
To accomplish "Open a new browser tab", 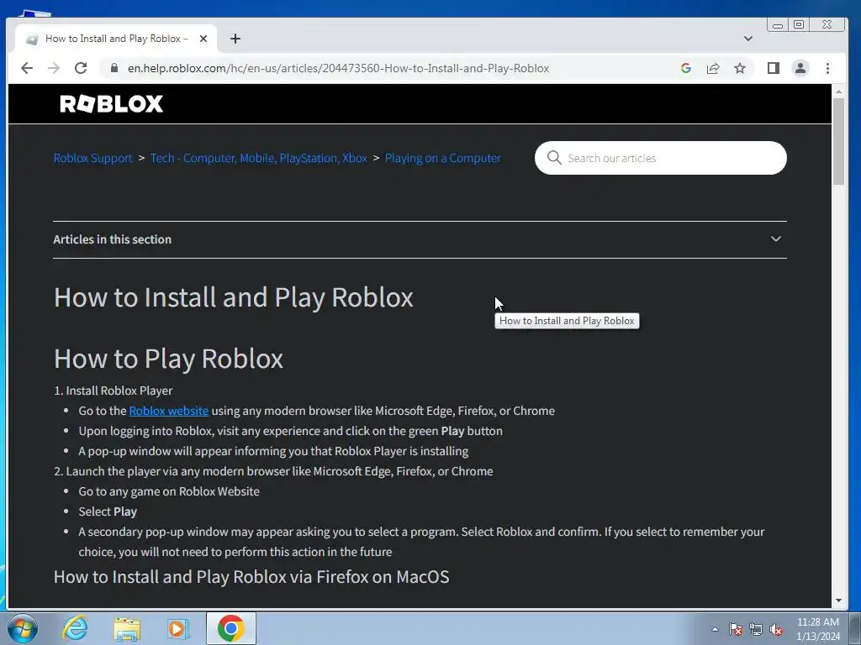I will click(235, 39).
